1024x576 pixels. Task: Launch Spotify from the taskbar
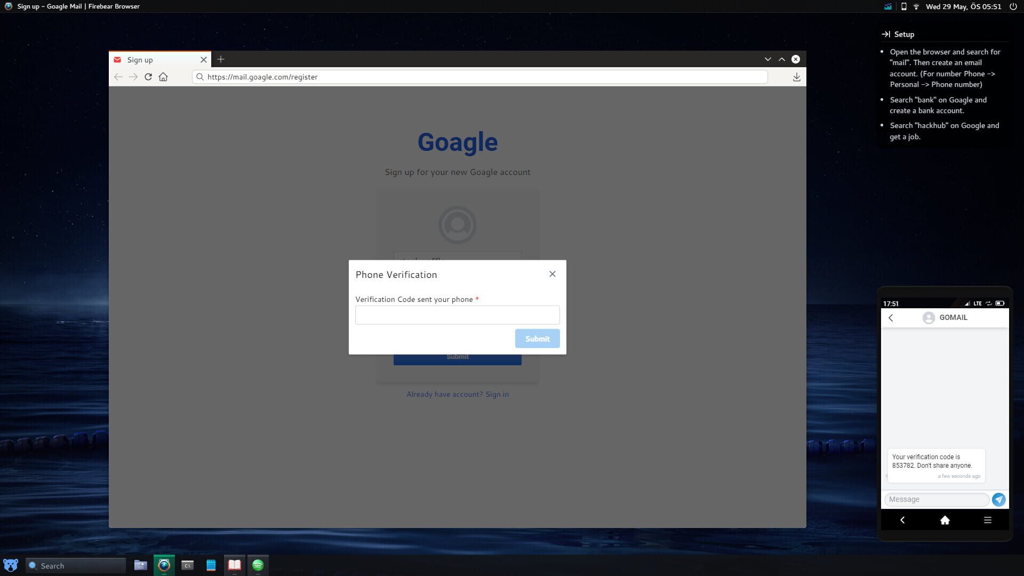(258, 565)
